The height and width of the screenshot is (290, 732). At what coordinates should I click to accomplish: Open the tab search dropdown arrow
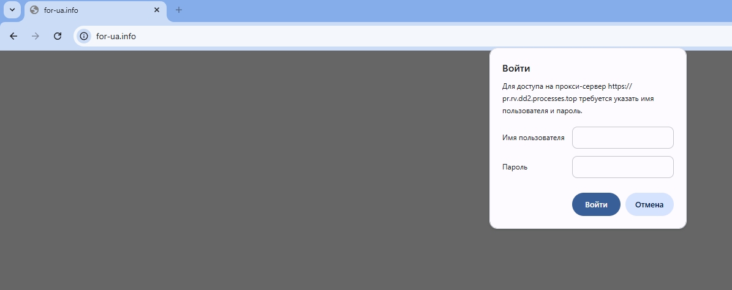tap(12, 10)
